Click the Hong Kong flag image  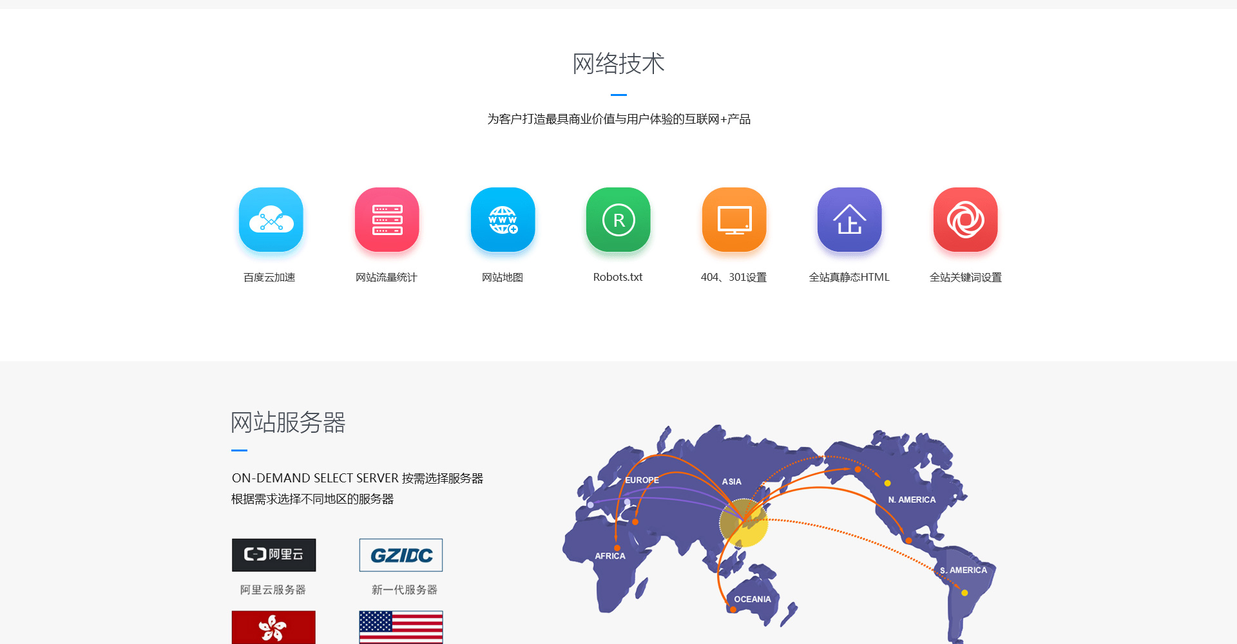tap(274, 627)
